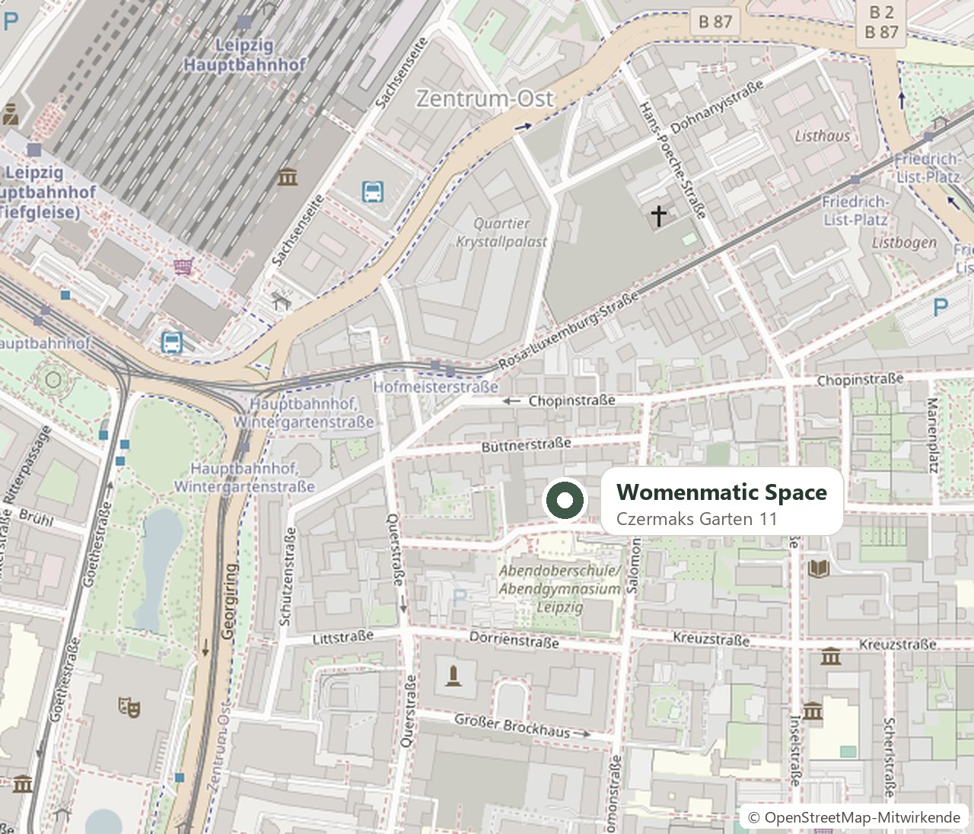This screenshot has width=974, height=834.
Task: Click the Schützenstraße street label
Action: [287, 577]
